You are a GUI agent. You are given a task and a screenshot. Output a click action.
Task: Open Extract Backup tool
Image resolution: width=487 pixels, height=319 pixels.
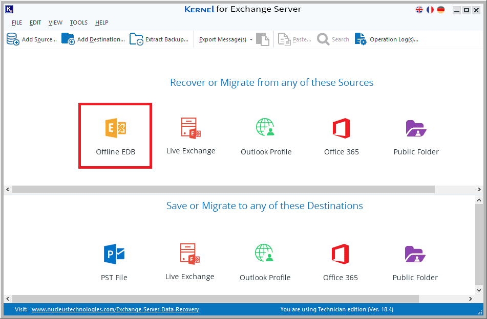coord(159,39)
